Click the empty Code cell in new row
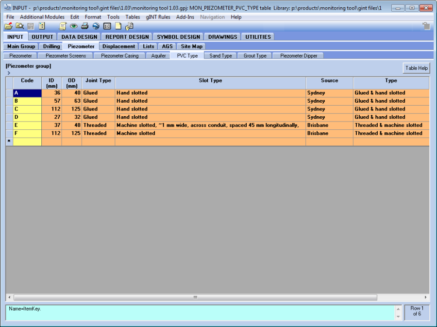This screenshot has width=437, height=327. click(x=27, y=141)
